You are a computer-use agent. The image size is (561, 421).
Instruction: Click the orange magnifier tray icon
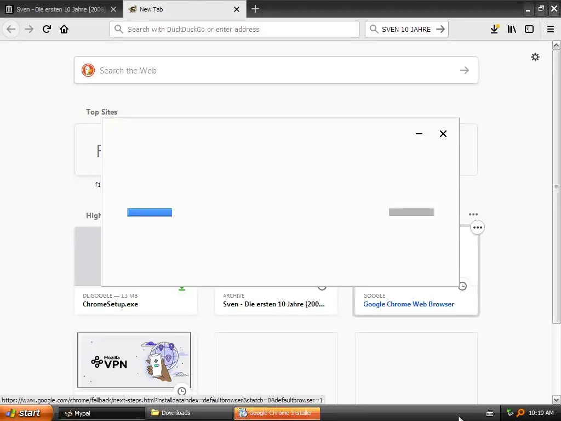coord(520,413)
